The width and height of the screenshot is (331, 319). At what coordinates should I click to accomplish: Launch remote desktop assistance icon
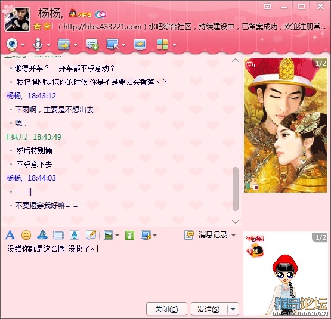[113, 45]
